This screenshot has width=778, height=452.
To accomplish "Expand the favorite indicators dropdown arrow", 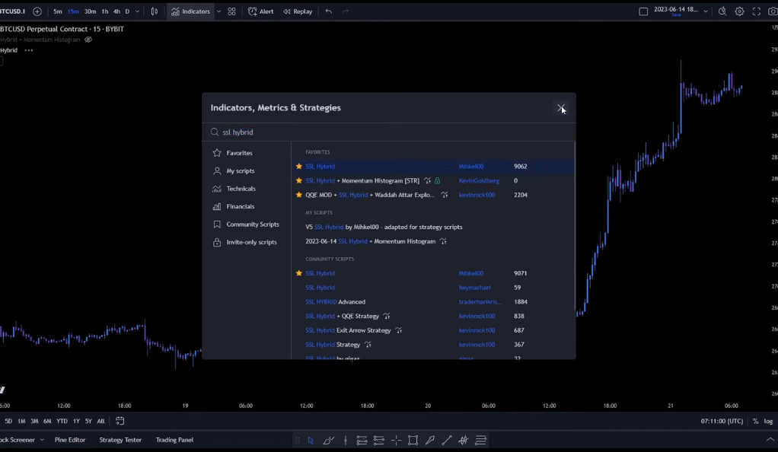I will point(218,11).
